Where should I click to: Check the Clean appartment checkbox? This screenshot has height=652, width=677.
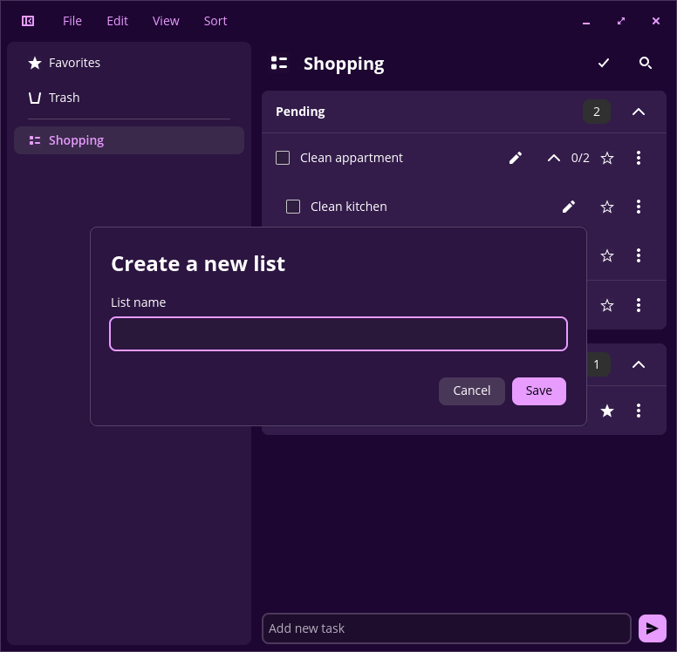pos(283,158)
